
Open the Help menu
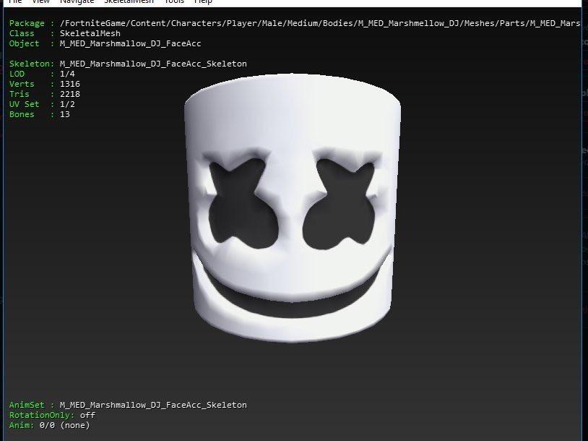[x=203, y=2]
